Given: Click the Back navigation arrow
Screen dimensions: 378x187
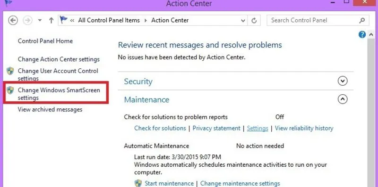Looking at the screenshot, I should [13, 20].
